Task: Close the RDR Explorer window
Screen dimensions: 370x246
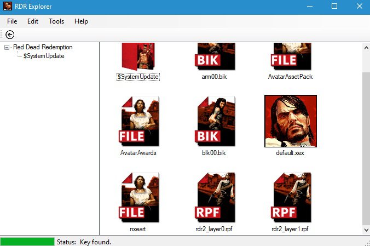Action: (360, 6)
